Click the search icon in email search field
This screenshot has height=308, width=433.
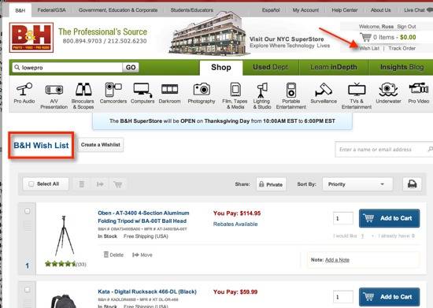[x=430, y=149]
